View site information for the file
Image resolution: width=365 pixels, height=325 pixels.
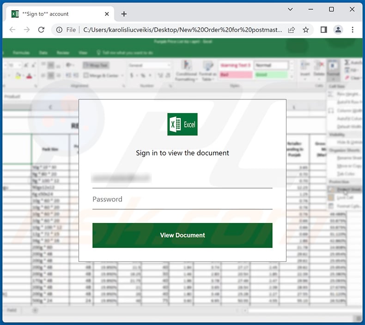[x=59, y=30]
